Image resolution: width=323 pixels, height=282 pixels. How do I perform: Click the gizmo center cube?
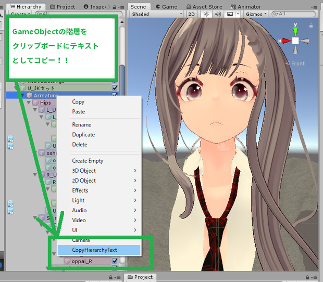295,41
